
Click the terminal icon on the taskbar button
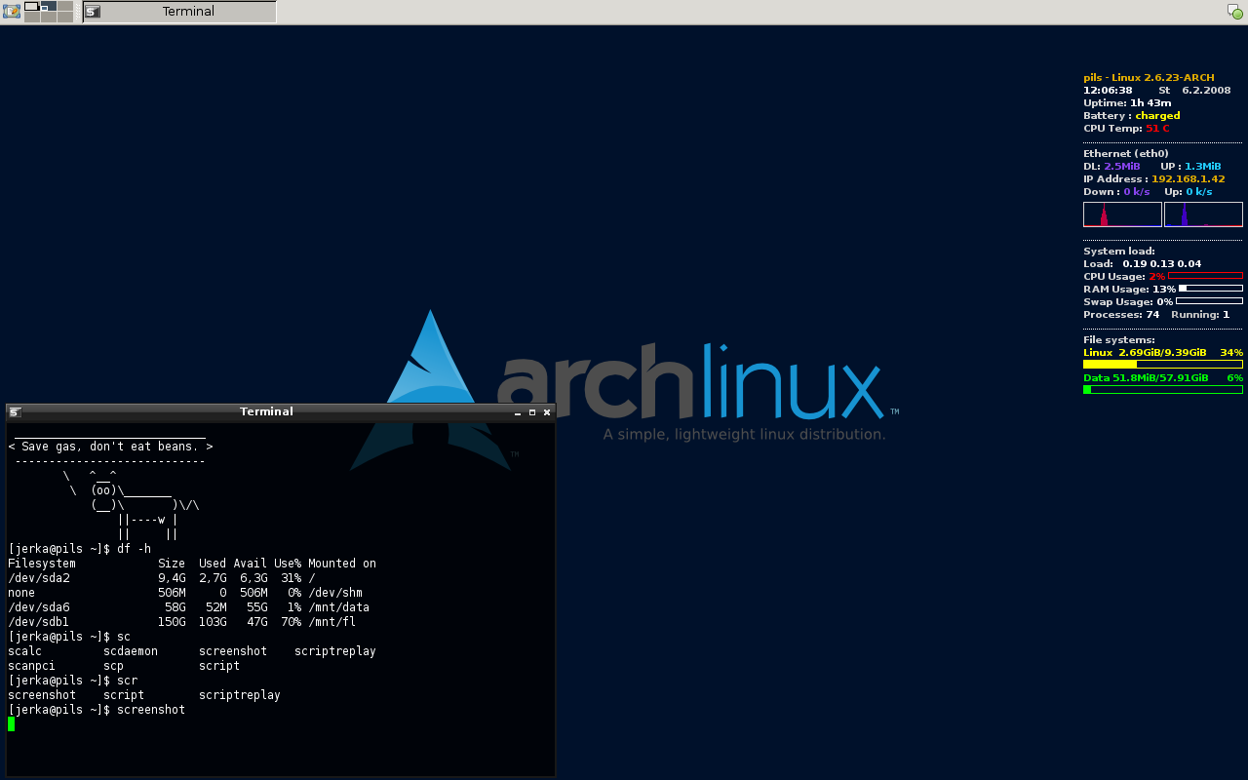point(93,12)
